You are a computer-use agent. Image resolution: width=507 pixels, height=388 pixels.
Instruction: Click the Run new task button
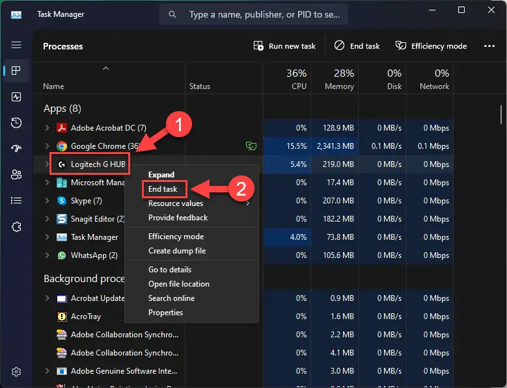click(284, 46)
